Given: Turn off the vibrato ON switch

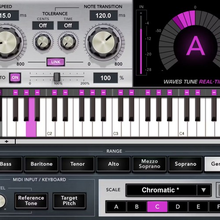Looking at the screenshot, I should pyautogui.click(x=15, y=77).
